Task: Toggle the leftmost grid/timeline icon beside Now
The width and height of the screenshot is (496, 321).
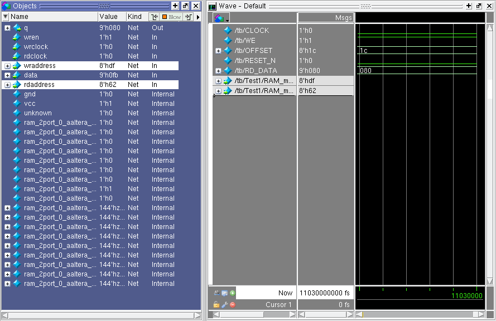Action: (x=216, y=293)
